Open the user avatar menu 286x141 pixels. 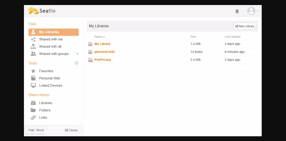tap(251, 11)
